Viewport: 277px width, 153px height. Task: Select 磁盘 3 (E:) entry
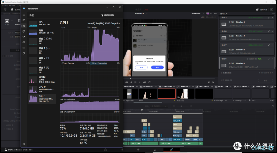42,70
